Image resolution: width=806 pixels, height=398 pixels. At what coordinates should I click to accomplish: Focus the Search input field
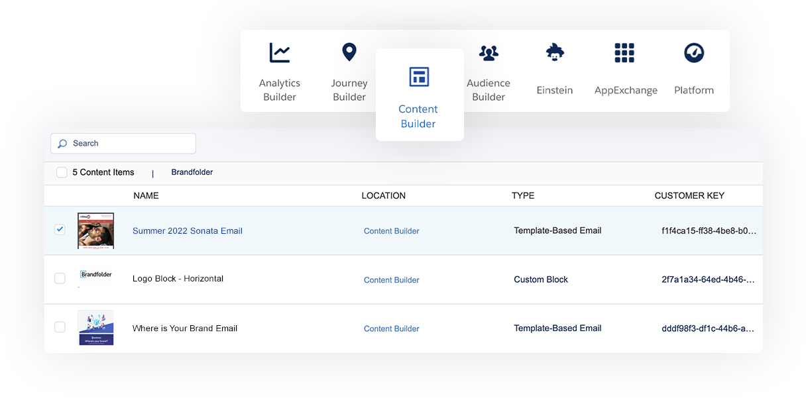click(123, 144)
